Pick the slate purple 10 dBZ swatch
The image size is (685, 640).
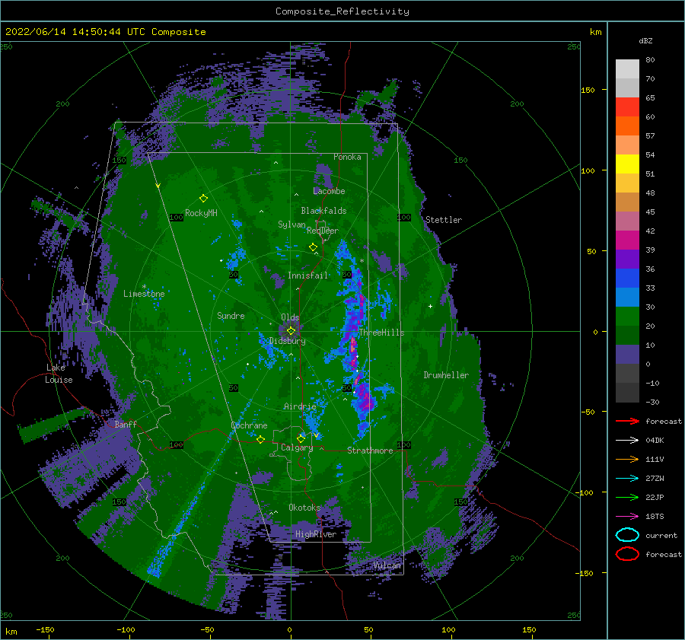coord(627,354)
